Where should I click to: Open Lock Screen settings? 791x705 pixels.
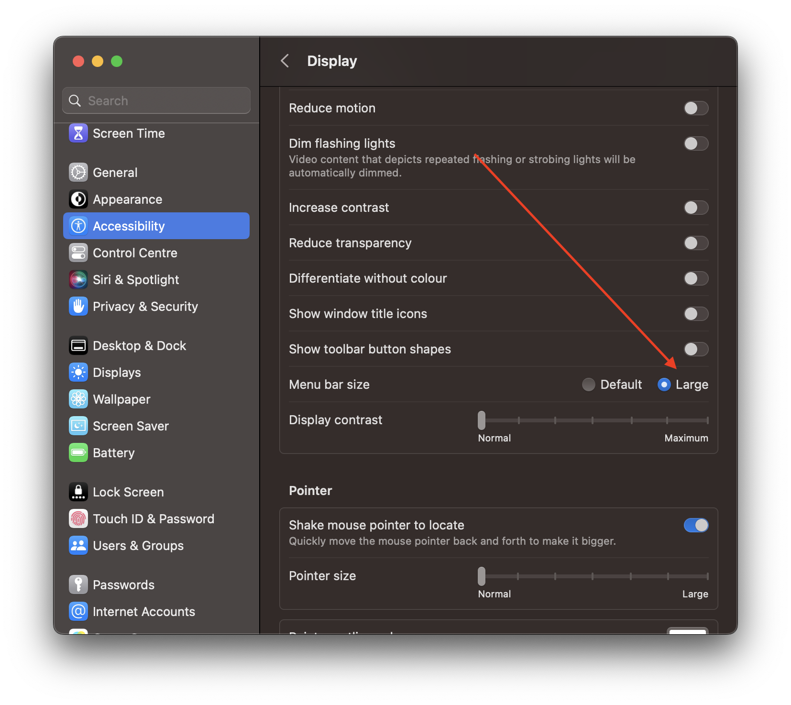[x=128, y=492]
